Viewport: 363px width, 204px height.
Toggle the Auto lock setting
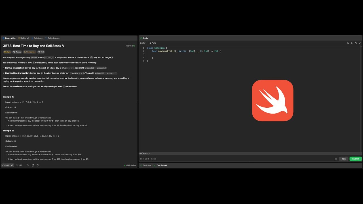coord(153,43)
